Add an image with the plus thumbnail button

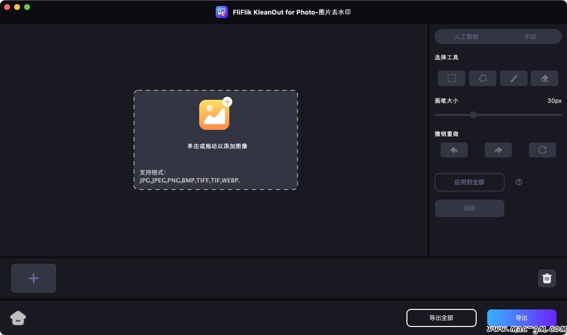coord(34,278)
